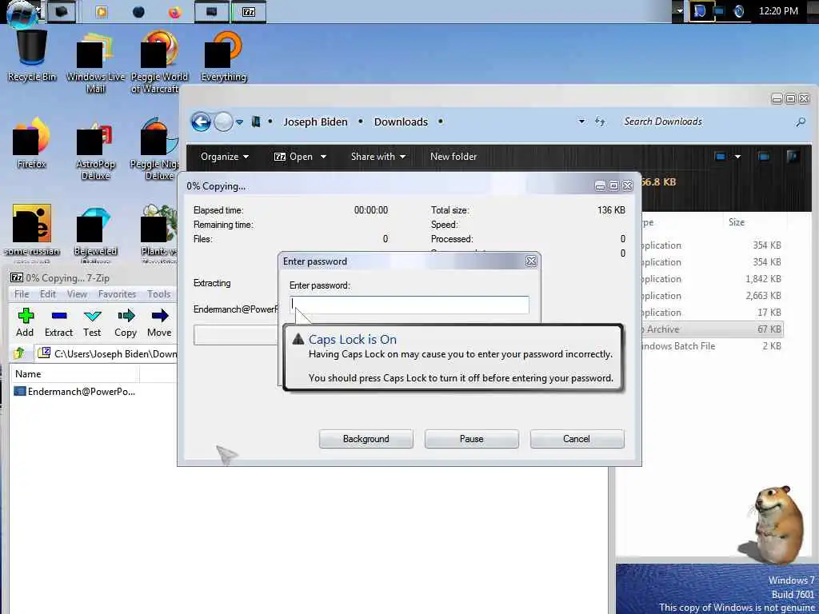Click the Add tool in 7-Zip
Viewport: 819px width, 614px height.
pos(25,323)
